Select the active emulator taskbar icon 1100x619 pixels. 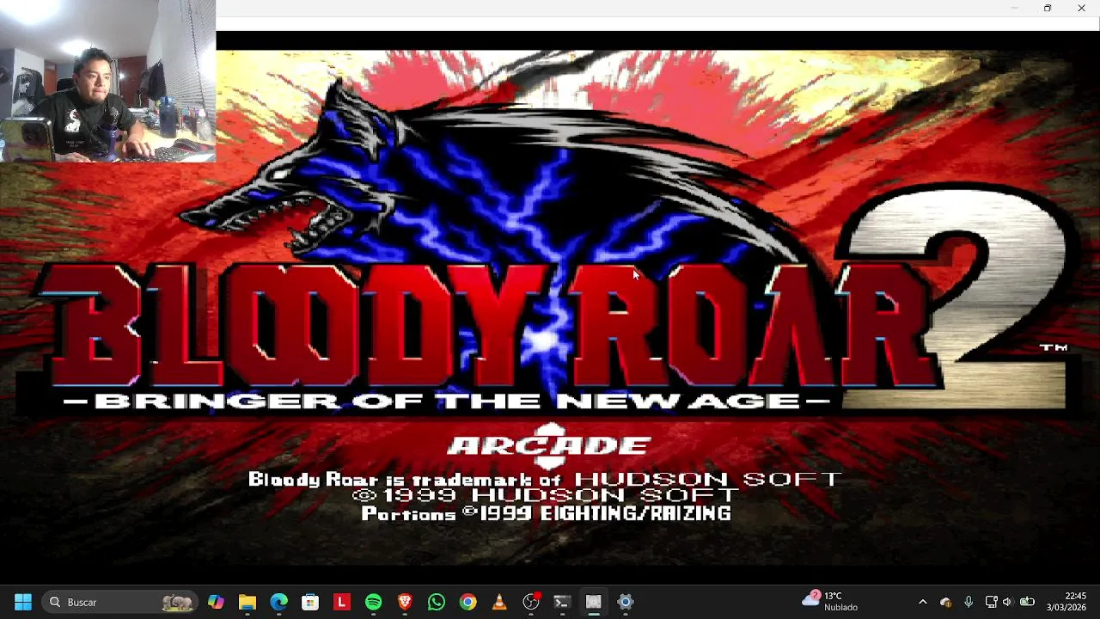(594, 602)
